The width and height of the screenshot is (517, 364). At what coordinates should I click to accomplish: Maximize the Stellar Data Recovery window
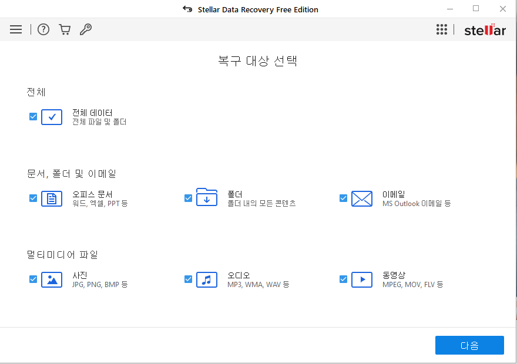click(476, 9)
